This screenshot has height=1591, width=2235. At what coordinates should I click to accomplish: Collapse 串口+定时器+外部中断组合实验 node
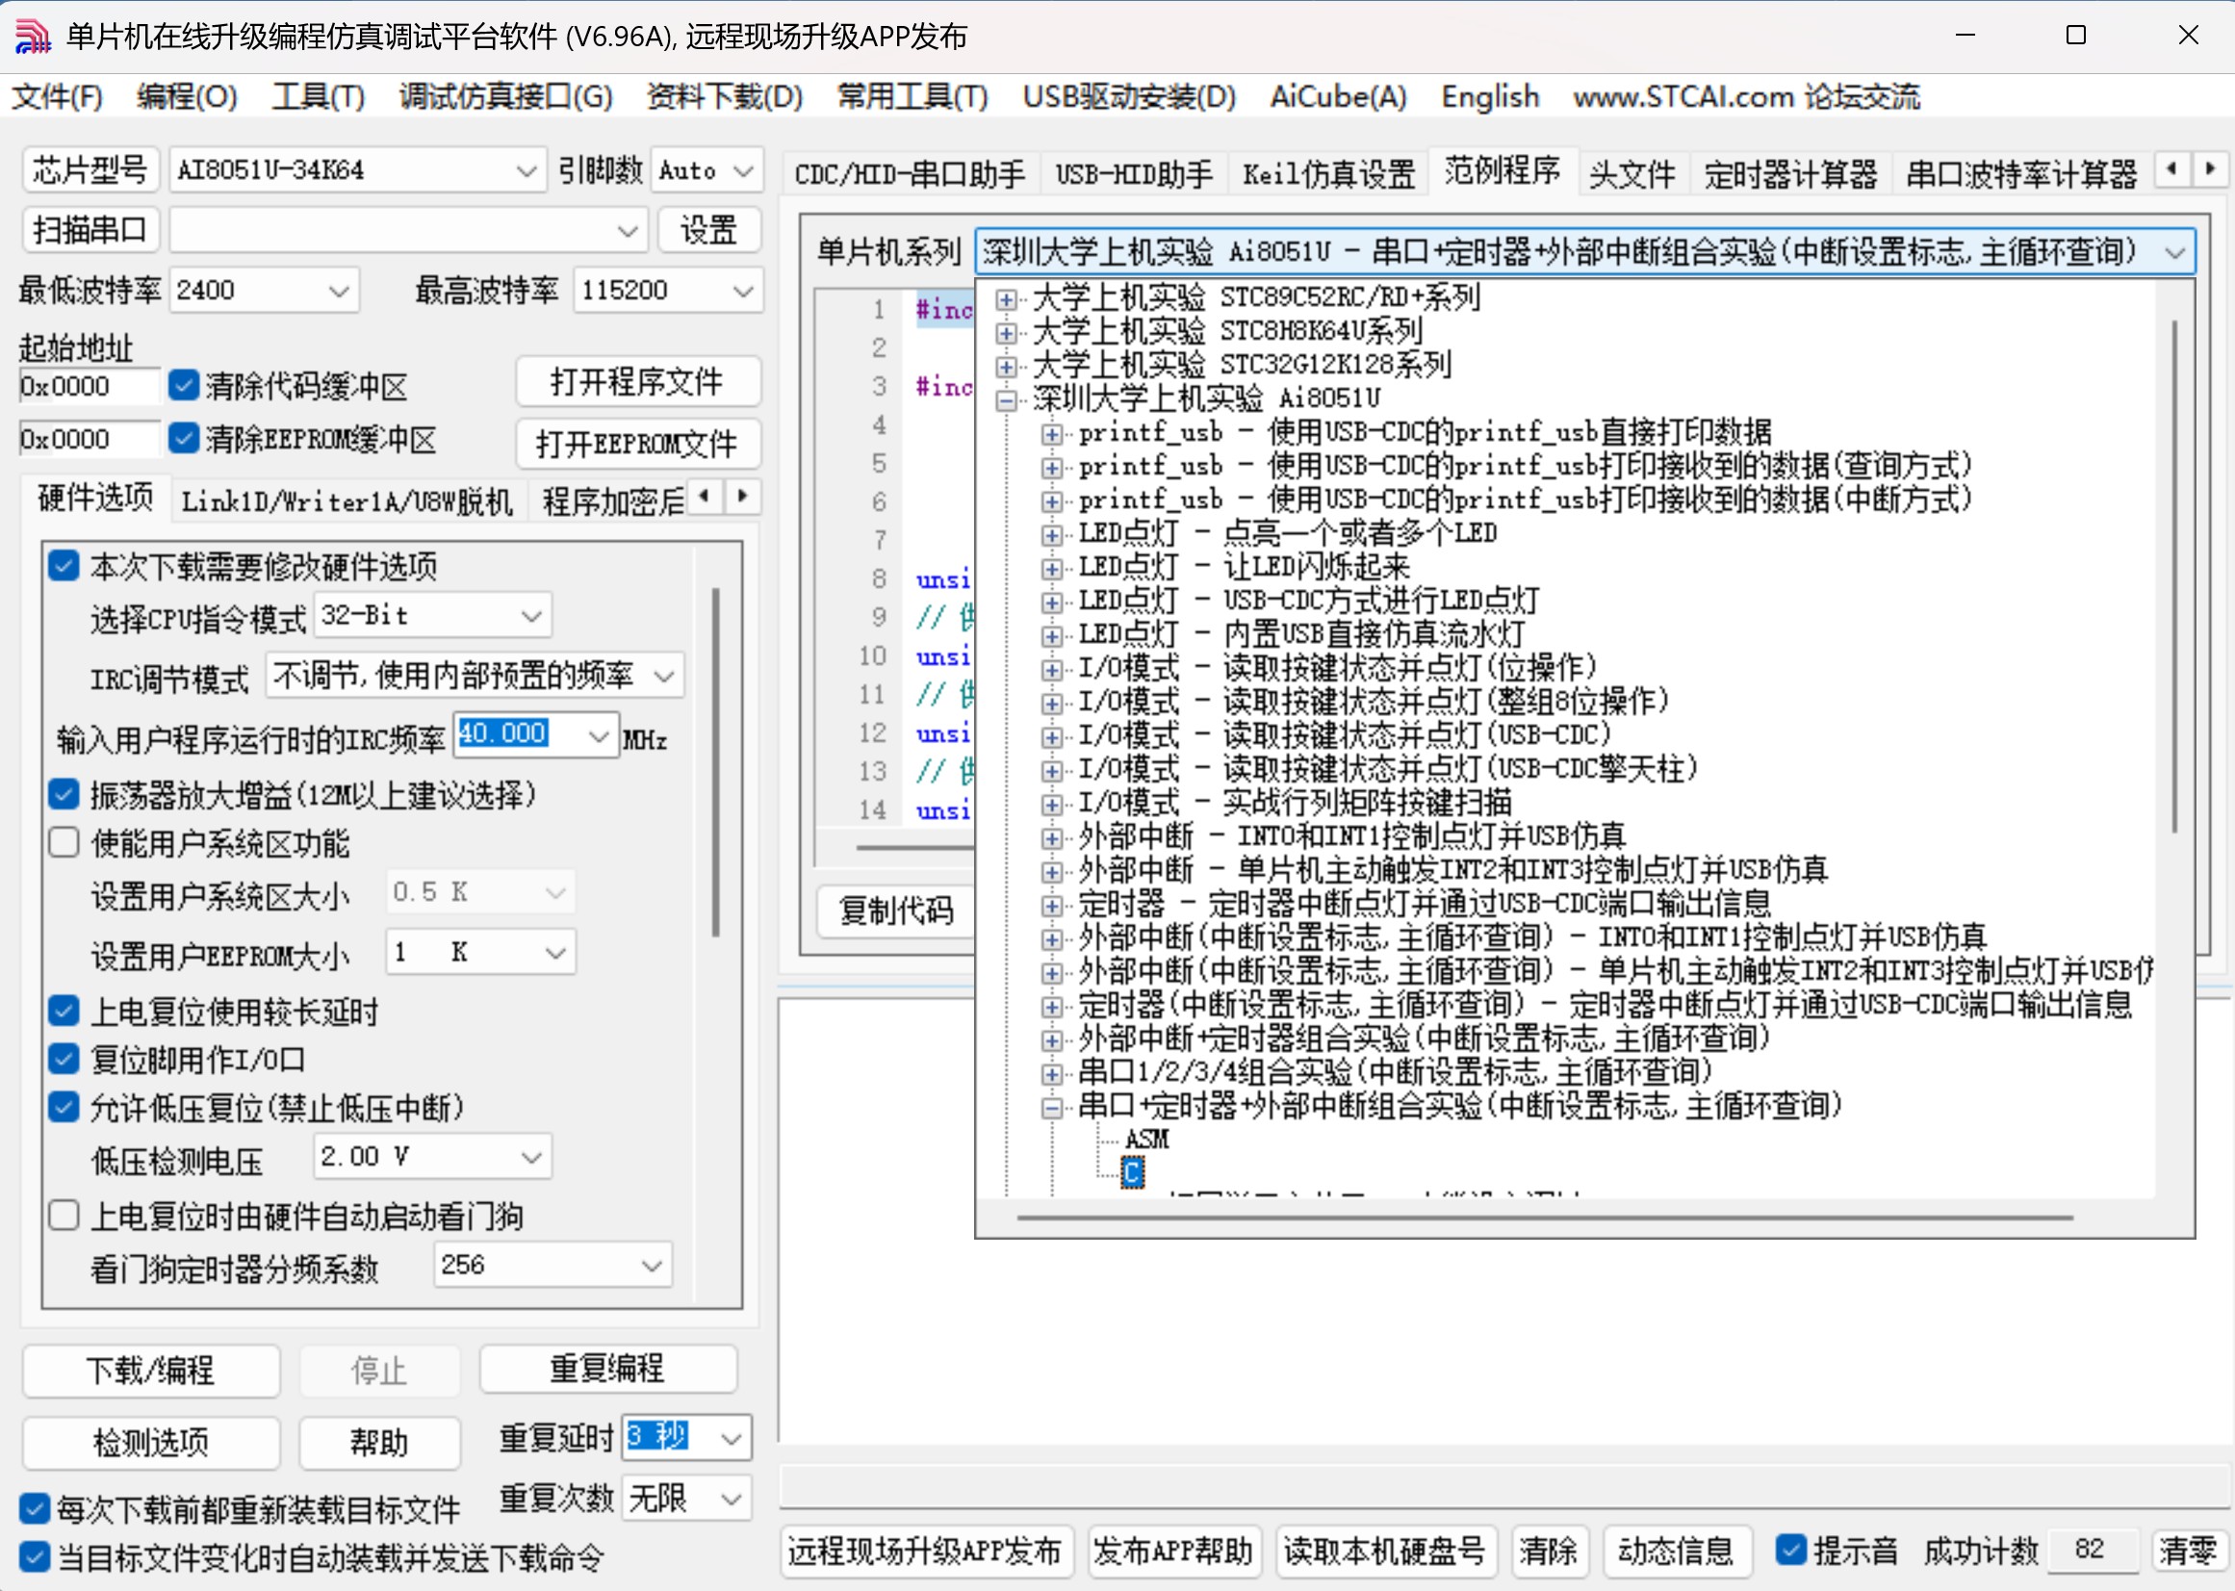(1051, 1108)
